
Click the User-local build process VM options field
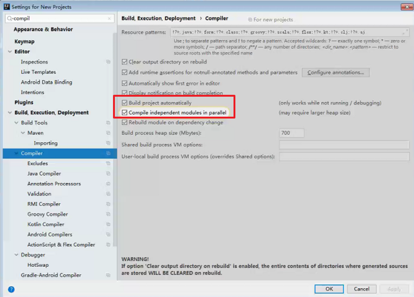(344, 157)
